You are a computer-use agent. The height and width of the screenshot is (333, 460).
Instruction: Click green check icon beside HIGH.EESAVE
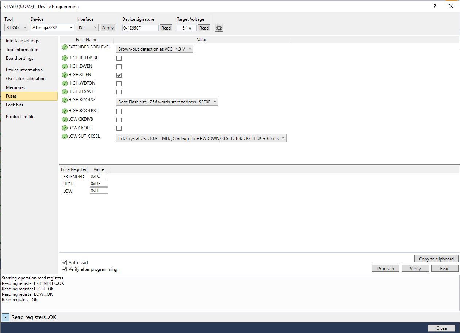coord(65,91)
